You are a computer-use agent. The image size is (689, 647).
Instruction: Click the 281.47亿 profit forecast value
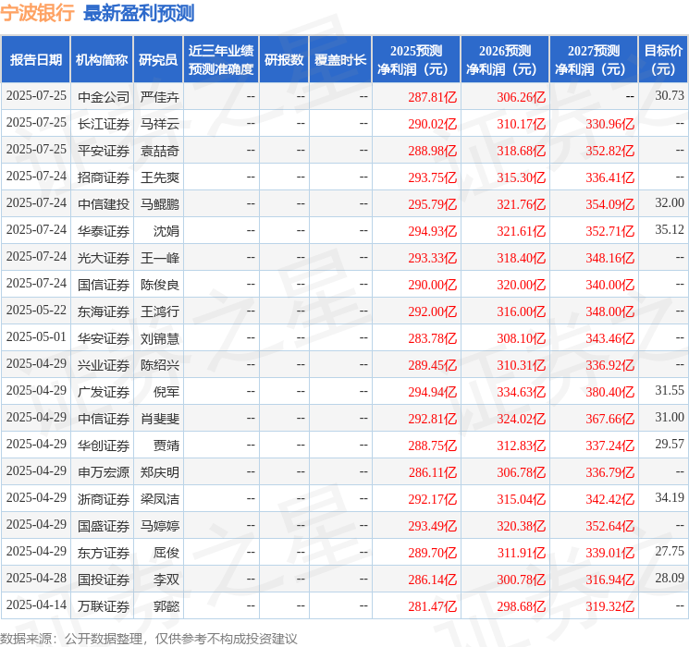(x=433, y=606)
